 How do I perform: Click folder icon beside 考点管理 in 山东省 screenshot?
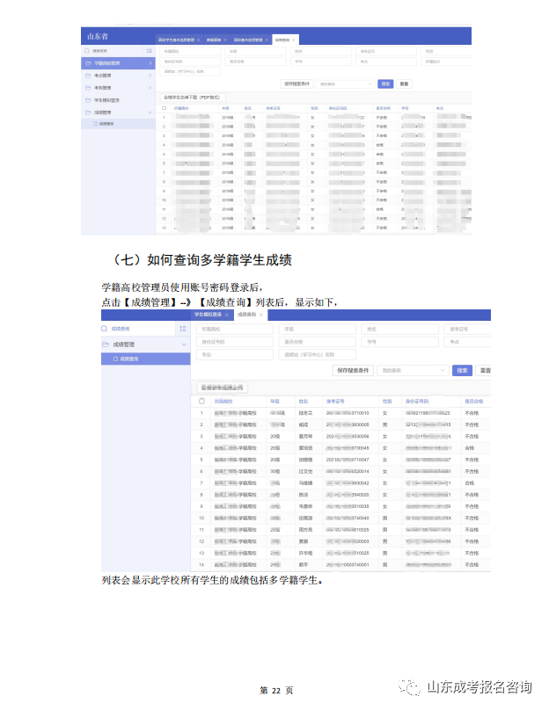(x=88, y=76)
